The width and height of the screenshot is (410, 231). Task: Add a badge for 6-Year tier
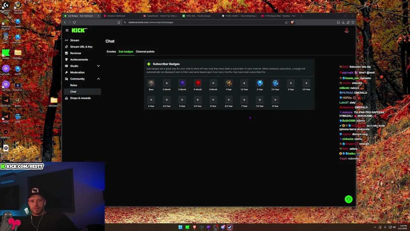[213, 100]
